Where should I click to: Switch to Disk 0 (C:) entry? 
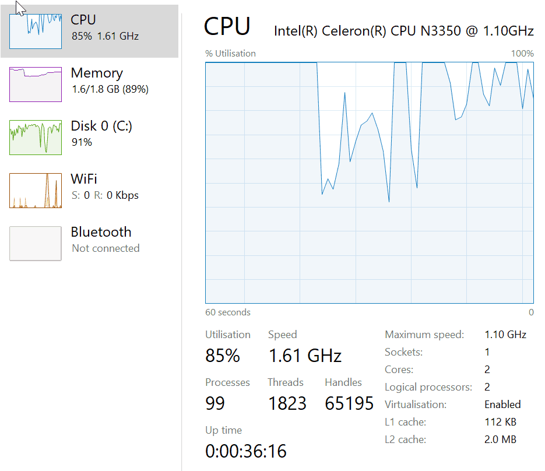101,126
